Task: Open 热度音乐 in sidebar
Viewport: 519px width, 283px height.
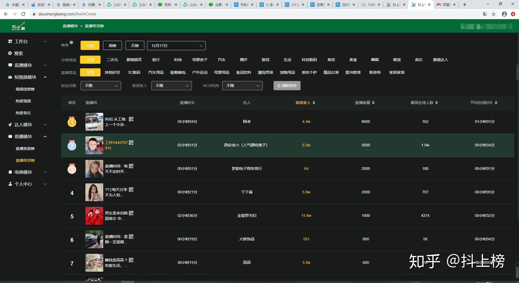Action: 23,113
